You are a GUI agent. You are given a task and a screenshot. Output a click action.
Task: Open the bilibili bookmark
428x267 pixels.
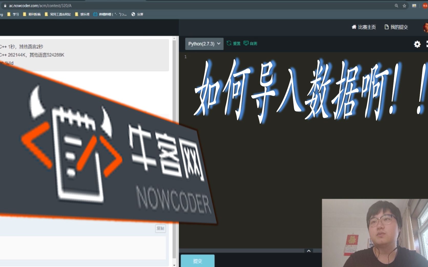click(110, 14)
